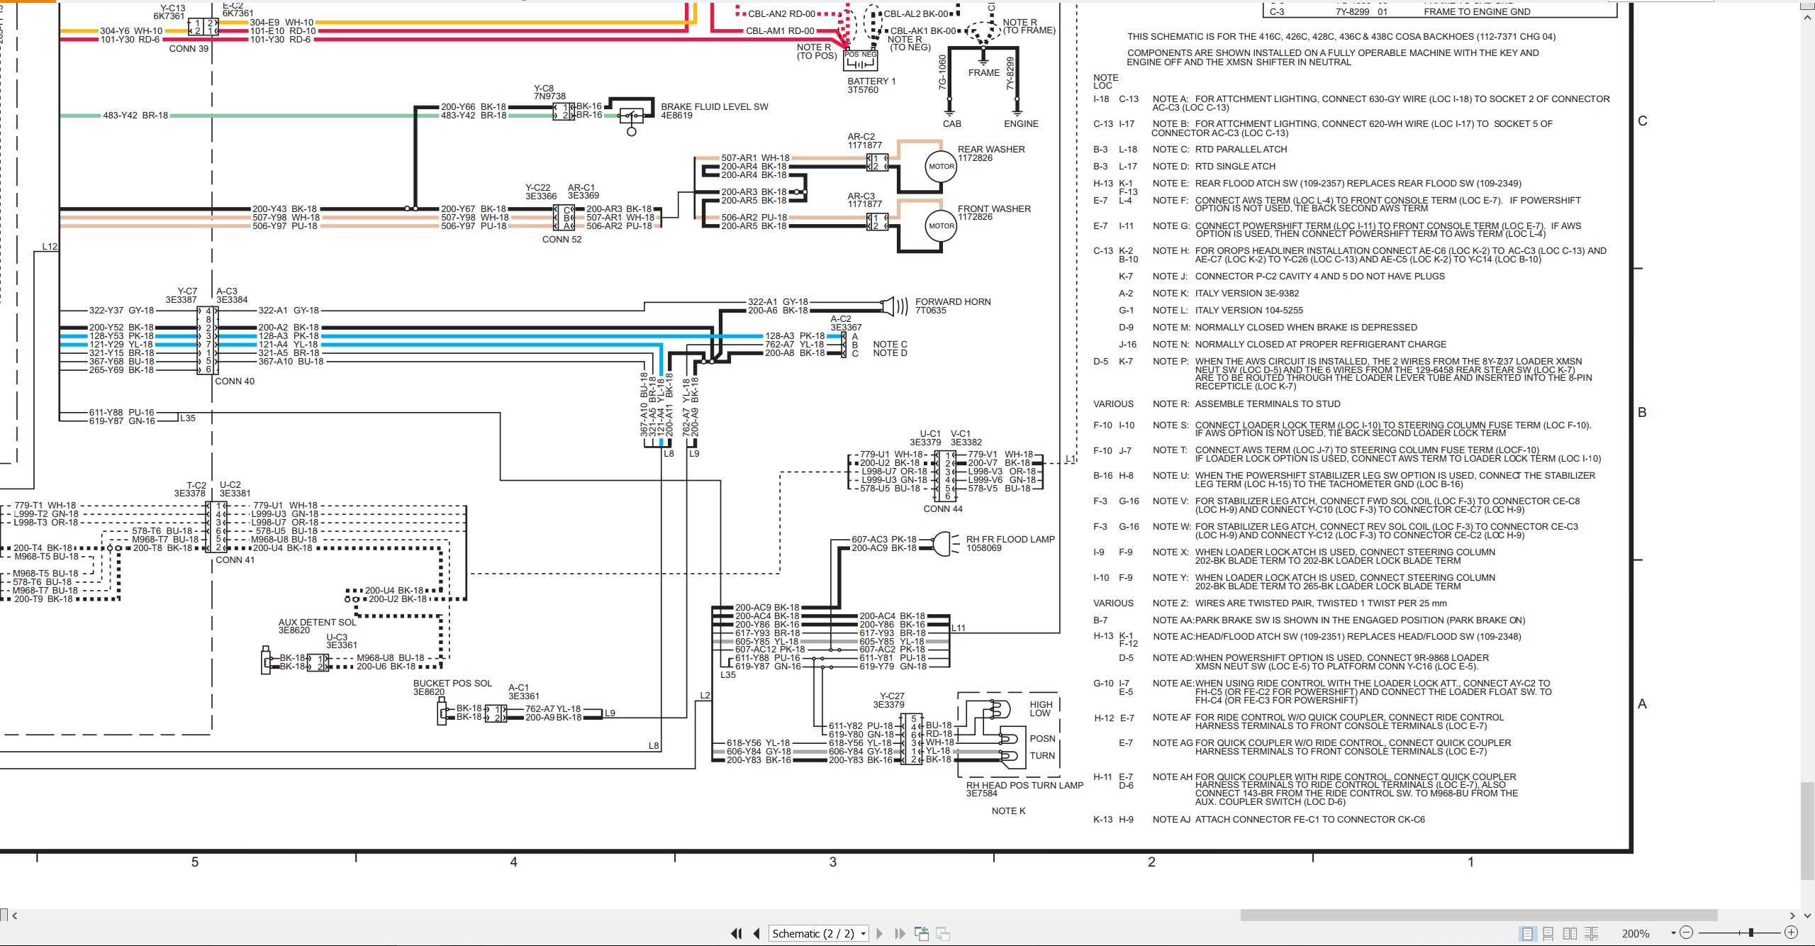Switch to continuous scrolling page view
This screenshot has width=1815, height=946.
pyautogui.click(x=1548, y=933)
